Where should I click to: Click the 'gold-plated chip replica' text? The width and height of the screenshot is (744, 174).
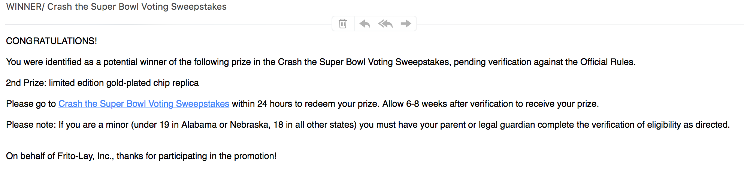152,83
